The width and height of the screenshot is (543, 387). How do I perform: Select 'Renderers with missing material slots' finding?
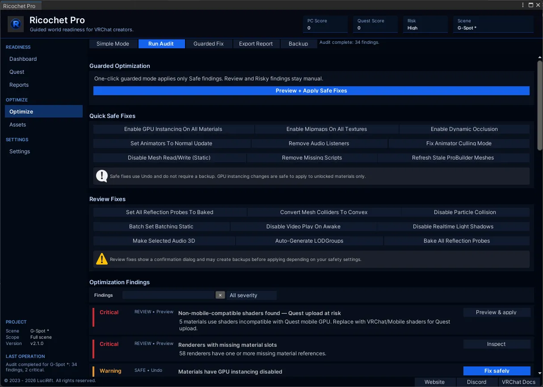coord(227,345)
